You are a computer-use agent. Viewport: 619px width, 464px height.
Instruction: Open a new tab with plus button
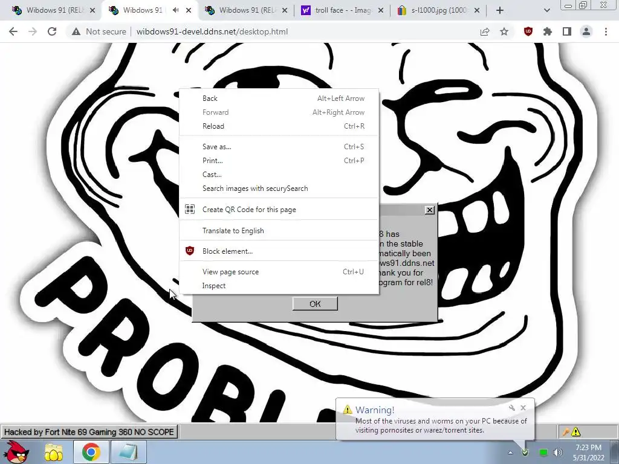[x=500, y=10]
